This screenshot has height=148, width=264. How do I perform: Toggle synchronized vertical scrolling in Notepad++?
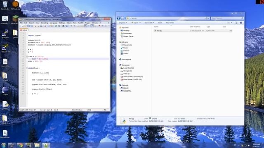[78, 26]
